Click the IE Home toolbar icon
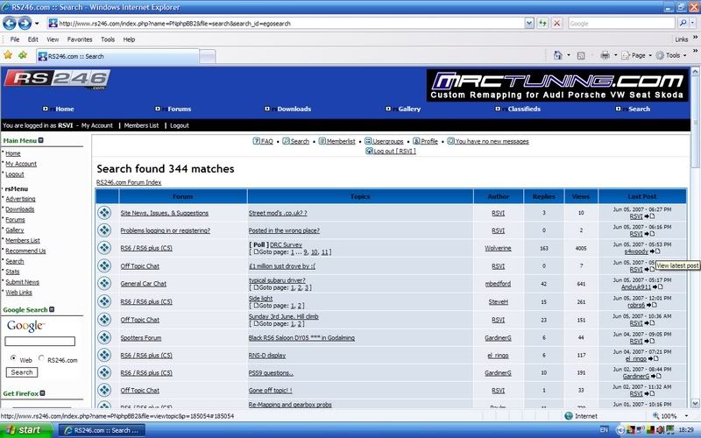Viewport: 701px width, 438px height. point(557,55)
